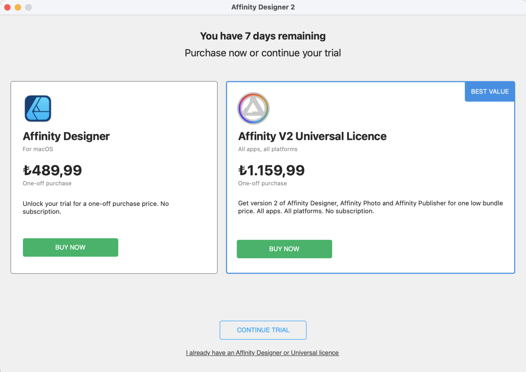Click the Affinity V2 Universal Licence circular logo

click(x=253, y=108)
